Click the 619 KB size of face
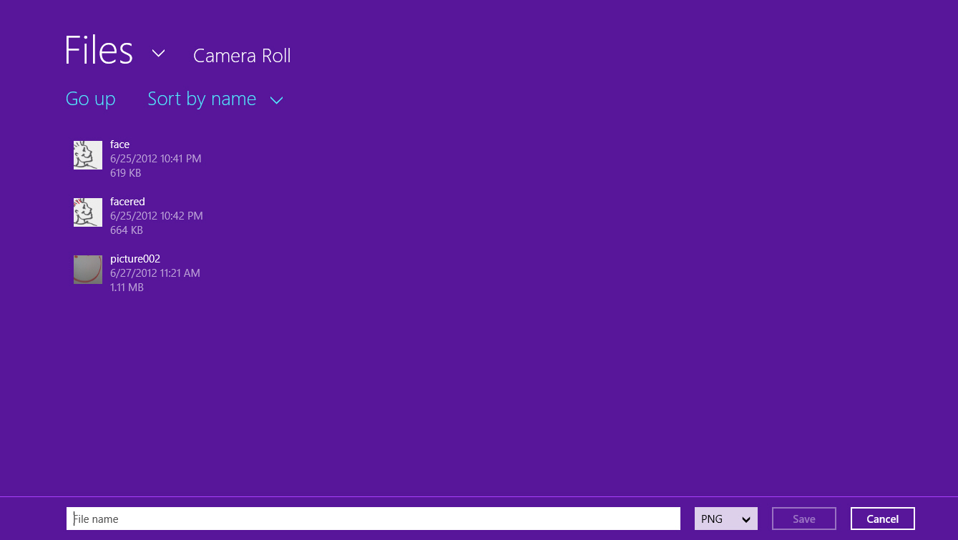Viewport: 958px width, 540px height. tap(125, 173)
